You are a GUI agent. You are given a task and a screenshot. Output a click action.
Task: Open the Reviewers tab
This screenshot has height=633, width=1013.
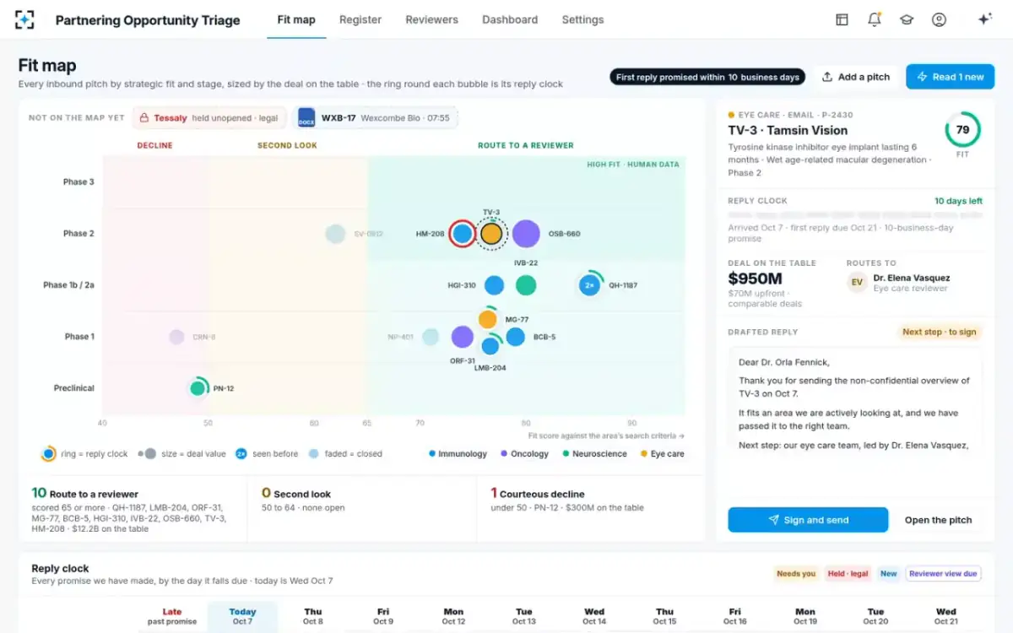click(431, 19)
